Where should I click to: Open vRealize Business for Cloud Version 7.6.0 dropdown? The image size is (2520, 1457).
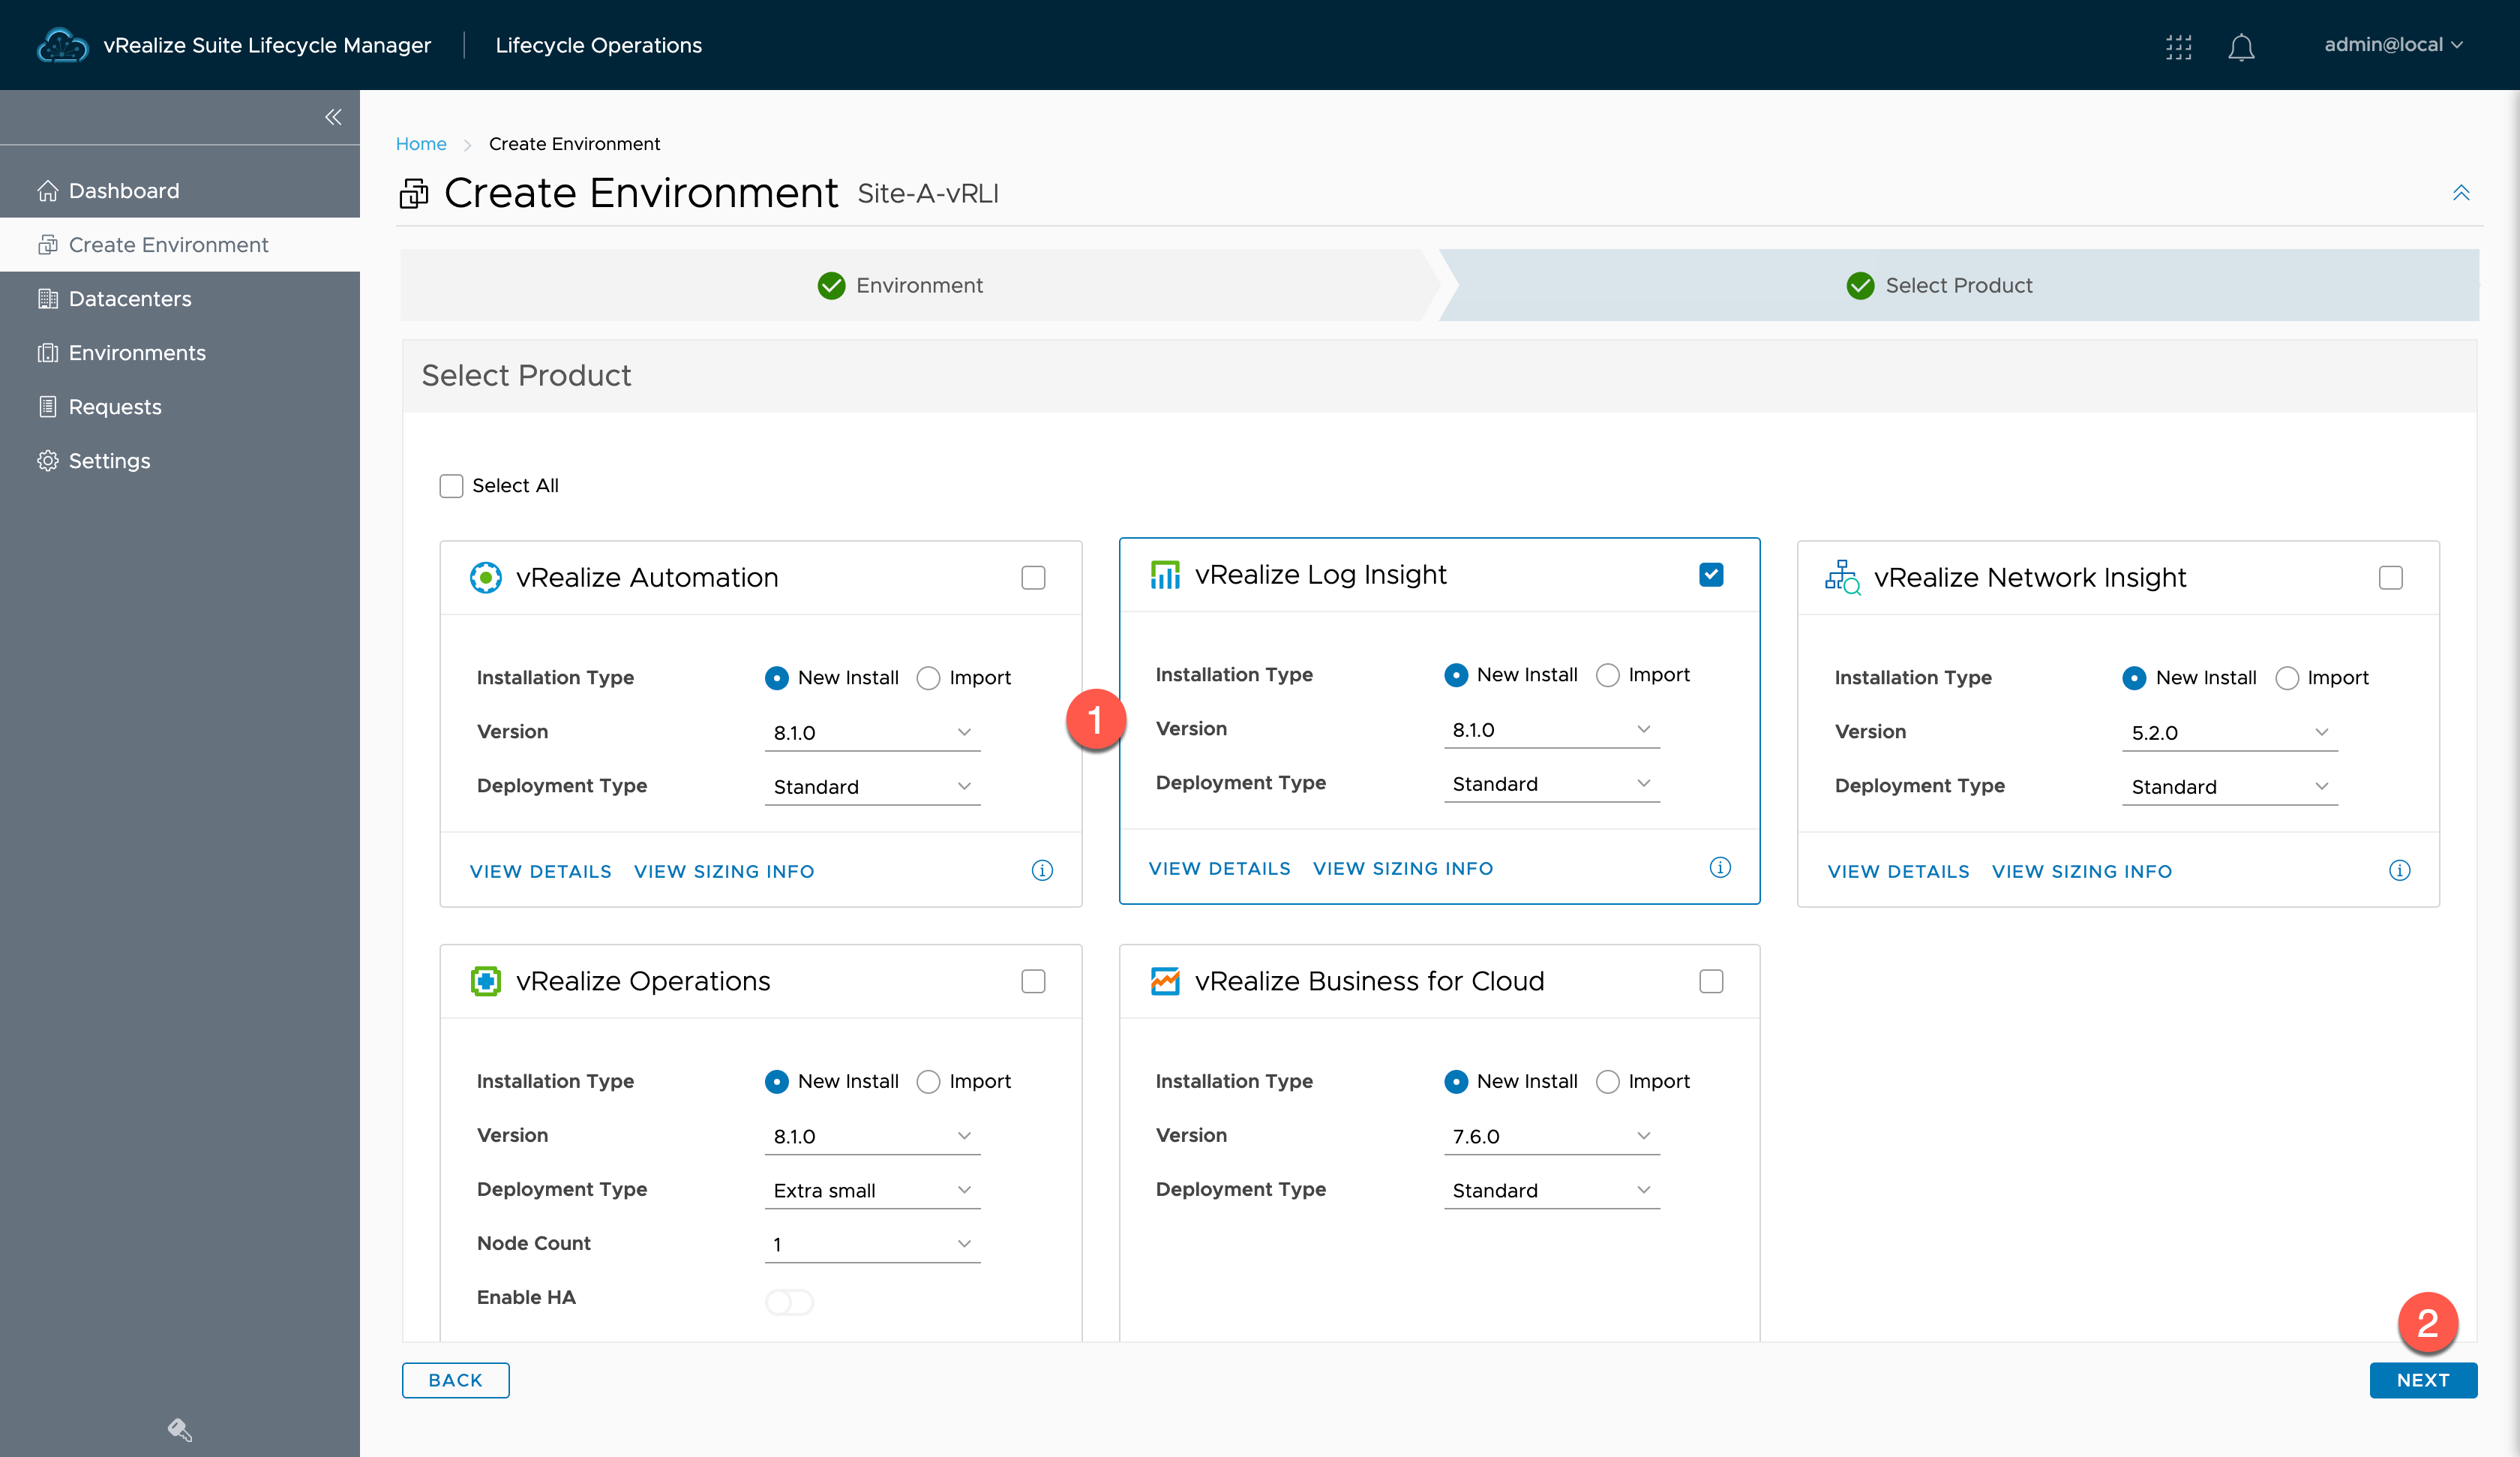click(x=1551, y=1136)
